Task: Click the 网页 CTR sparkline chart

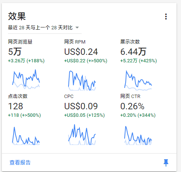Action: click(138, 136)
